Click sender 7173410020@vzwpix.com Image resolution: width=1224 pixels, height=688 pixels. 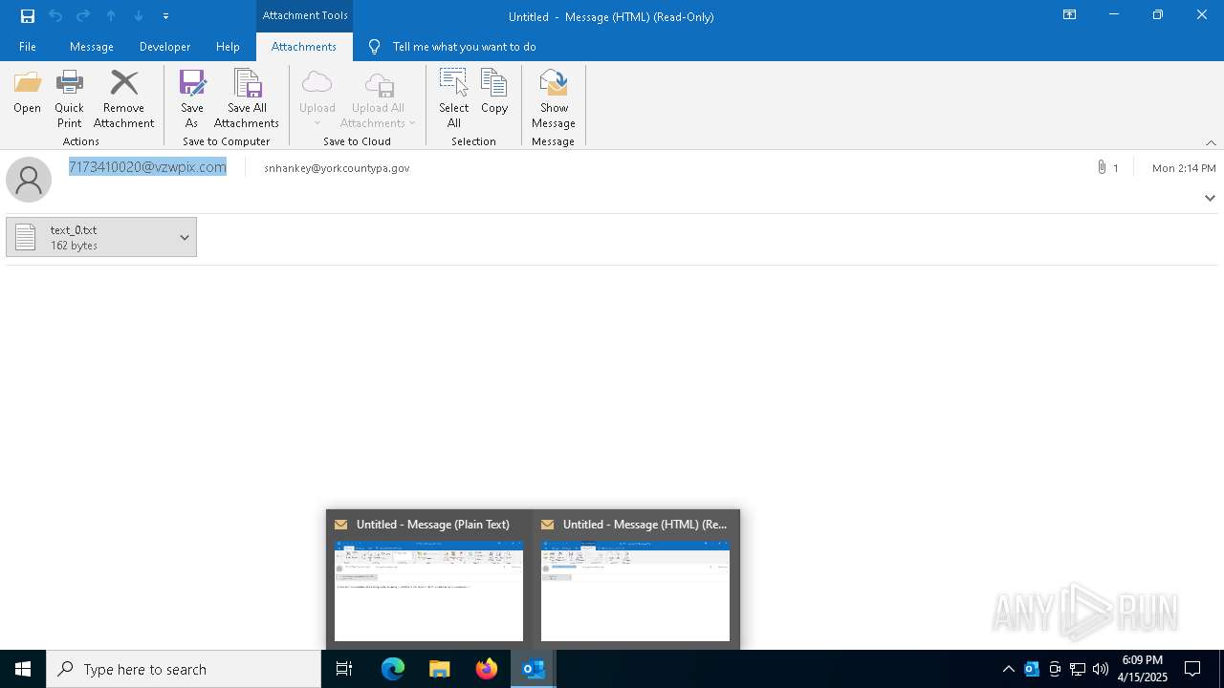(x=147, y=166)
